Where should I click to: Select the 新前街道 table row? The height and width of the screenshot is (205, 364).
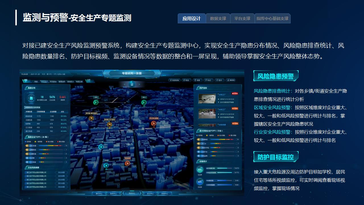coord(46,116)
